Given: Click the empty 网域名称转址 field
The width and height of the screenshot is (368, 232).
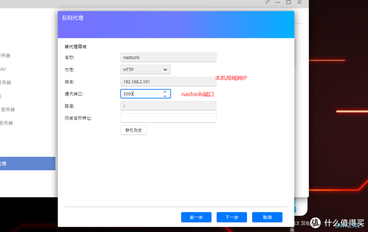Looking at the screenshot, I should [x=168, y=118].
